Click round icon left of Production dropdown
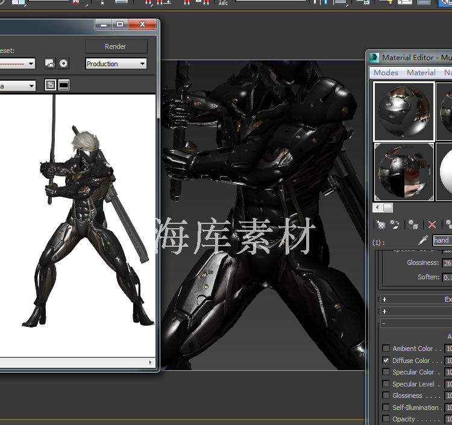This screenshot has height=425, width=452. click(x=63, y=63)
